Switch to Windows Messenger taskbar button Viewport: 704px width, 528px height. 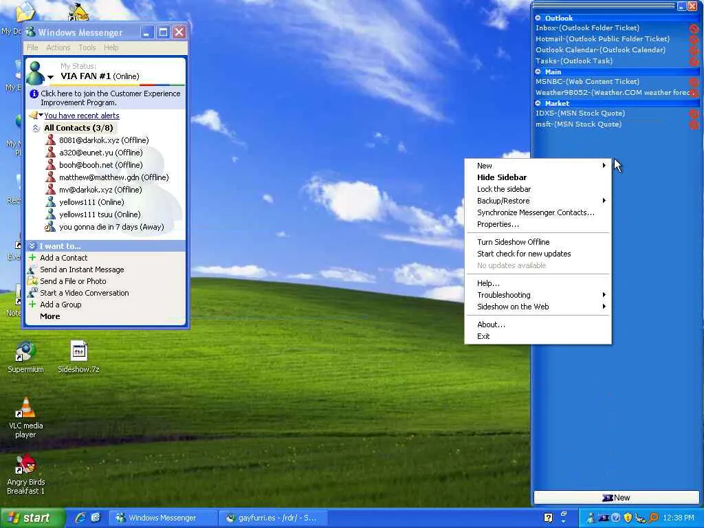tap(163, 518)
